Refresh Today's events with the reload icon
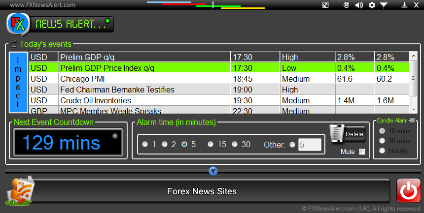This screenshot has height=213, width=424. point(13,44)
